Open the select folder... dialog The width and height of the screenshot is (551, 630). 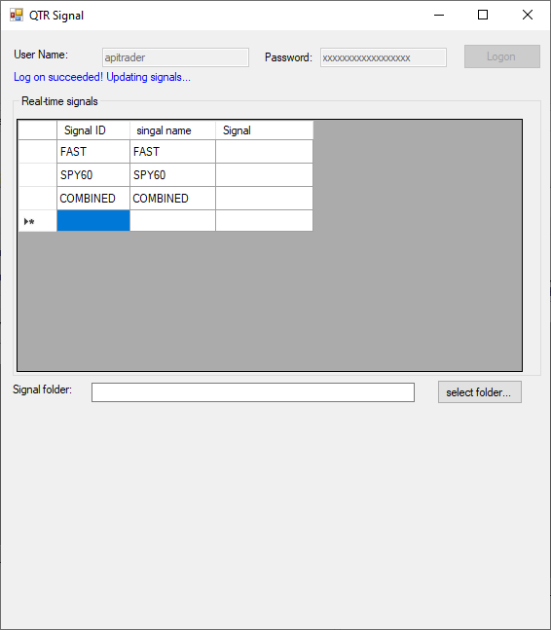click(480, 392)
